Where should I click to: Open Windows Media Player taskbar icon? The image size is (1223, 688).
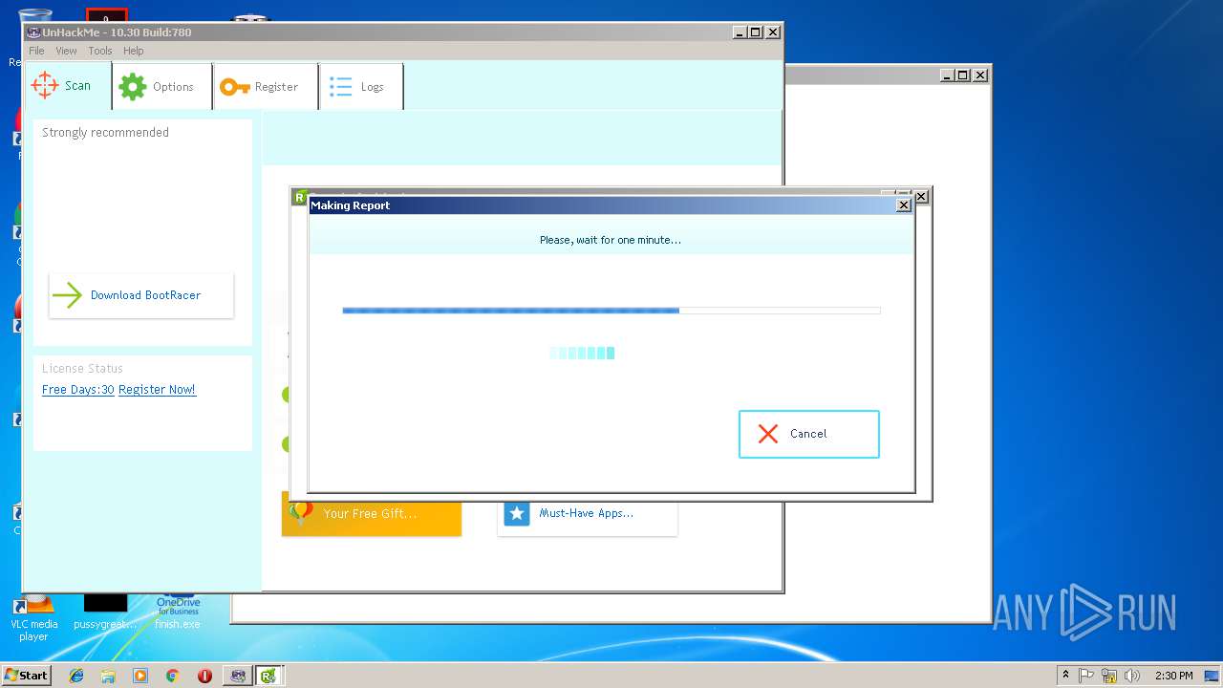pyautogui.click(x=140, y=676)
